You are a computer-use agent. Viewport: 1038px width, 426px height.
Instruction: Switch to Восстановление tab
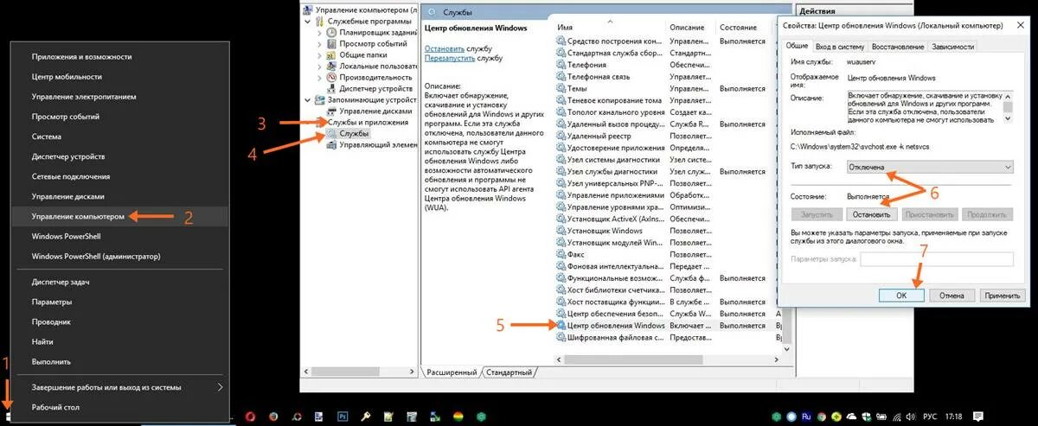coord(897,47)
